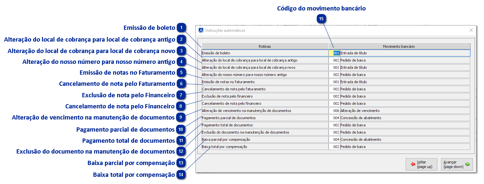This screenshot has width=484, height=184.
Task: Click the red arrow on the Voltar button
Action: click(413, 164)
